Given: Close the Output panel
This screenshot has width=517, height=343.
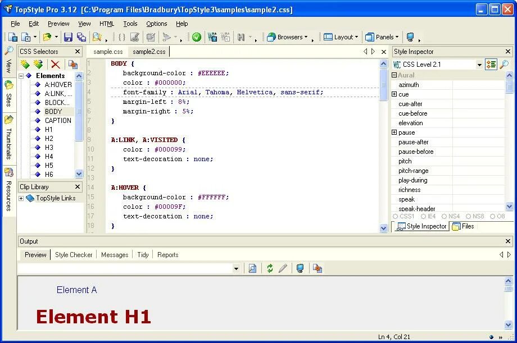Looking at the screenshot, I should [x=508, y=241].
